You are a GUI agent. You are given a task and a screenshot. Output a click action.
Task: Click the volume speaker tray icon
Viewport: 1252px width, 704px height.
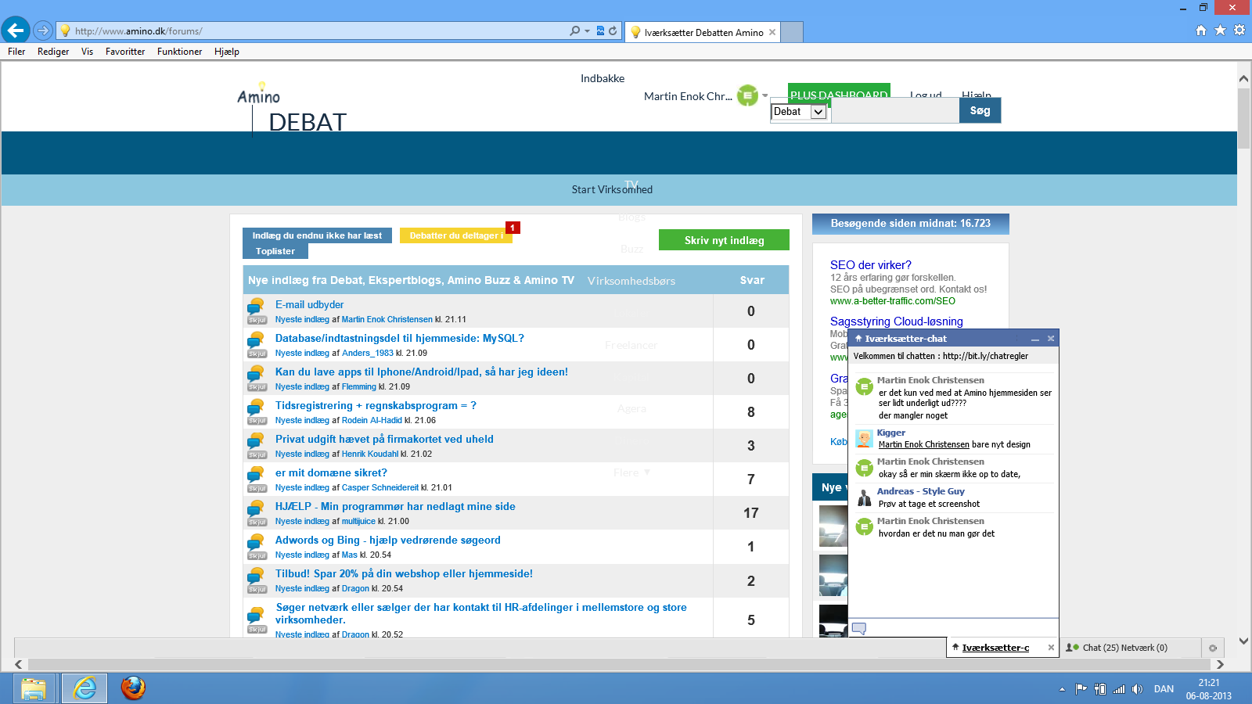coord(1137,689)
